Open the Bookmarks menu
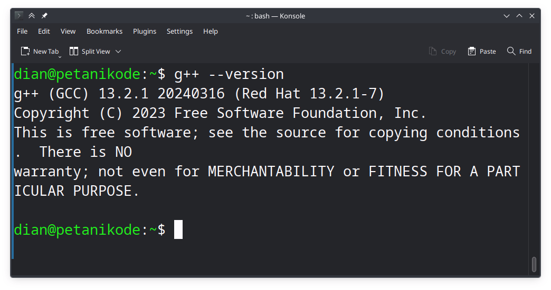This screenshot has width=551, height=290. [x=104, y=31]
